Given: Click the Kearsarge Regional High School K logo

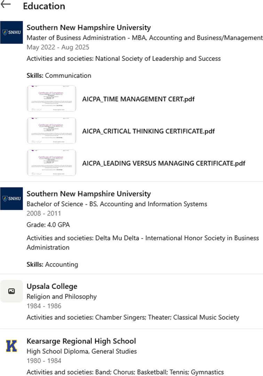Looking at the screenshot, I should 11,346.
